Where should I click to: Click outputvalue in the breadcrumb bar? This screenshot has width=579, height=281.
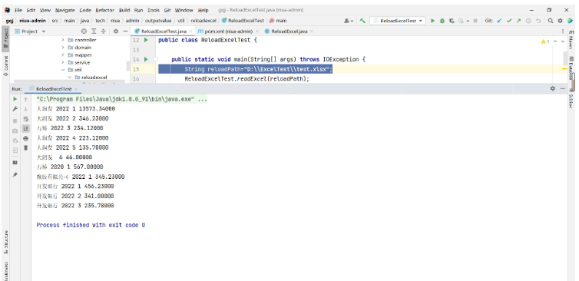click(x=159, y=21)
